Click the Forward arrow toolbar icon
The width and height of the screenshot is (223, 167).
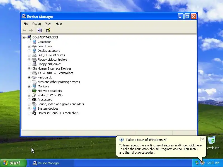click(x=31, y=30)
